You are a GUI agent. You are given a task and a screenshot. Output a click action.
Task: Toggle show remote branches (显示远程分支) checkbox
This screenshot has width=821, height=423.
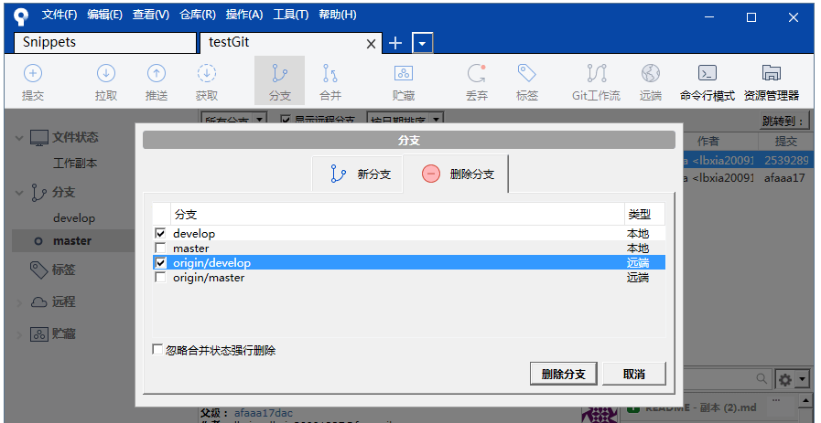pyautogui.click(x=286, y=120)
